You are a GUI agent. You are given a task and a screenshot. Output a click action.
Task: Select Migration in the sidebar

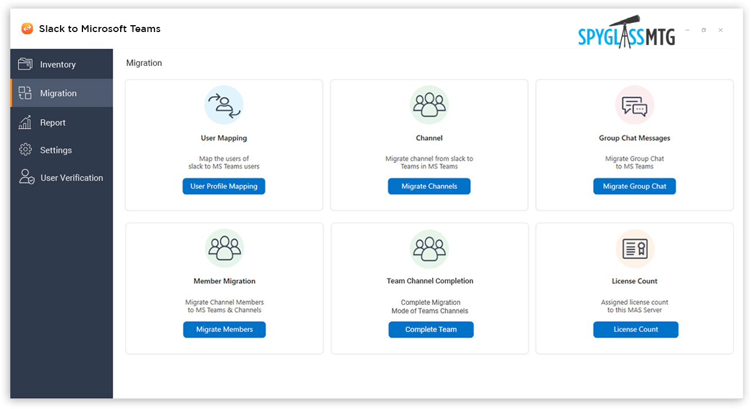(x=58, y=93)
